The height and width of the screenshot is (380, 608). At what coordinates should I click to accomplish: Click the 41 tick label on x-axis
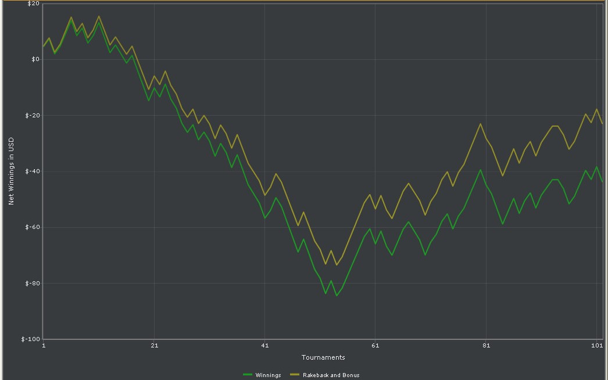pyautogui.click(x=265, y=345)
